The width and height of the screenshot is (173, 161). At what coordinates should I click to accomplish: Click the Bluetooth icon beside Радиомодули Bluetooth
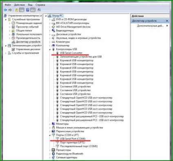pos(53,154)
